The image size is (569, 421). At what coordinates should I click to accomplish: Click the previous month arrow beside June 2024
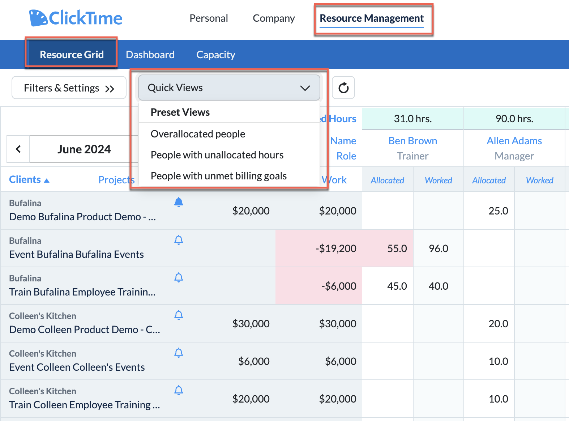coord(18,149)
